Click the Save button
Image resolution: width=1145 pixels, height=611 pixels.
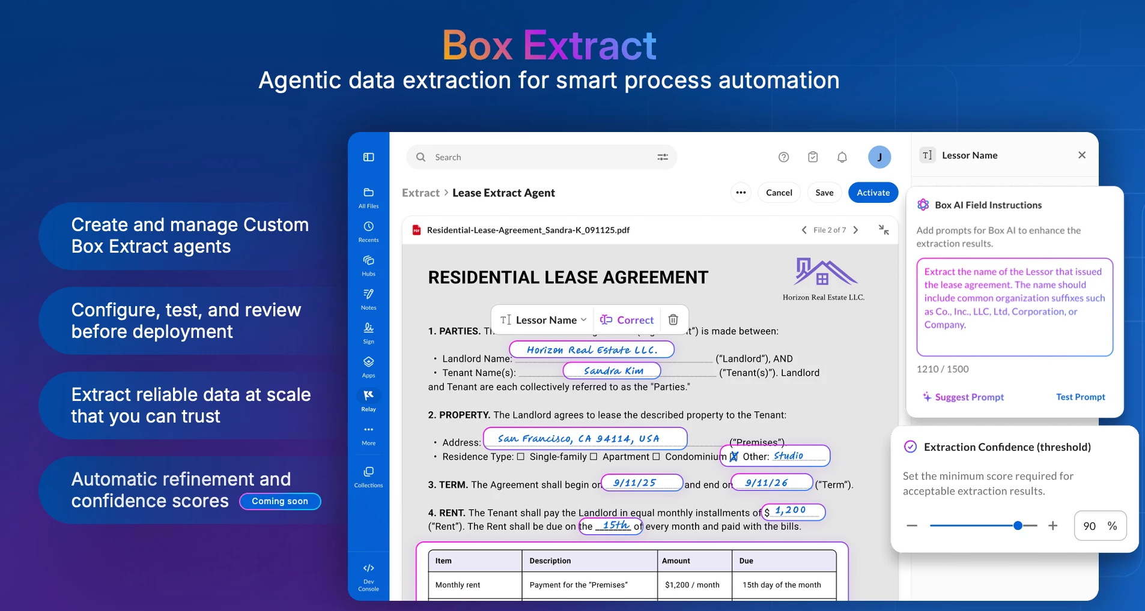(x=824, y=193)
